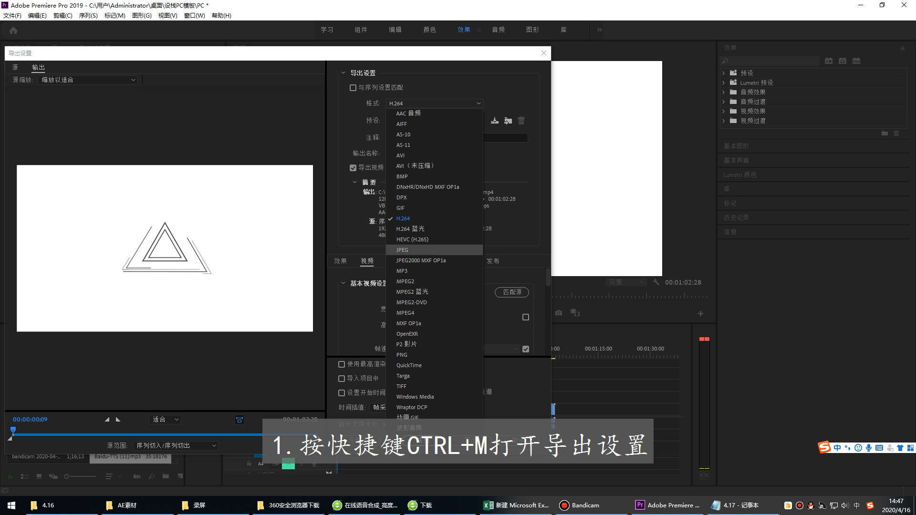Click export frame camera icon
Image resolution: width=916 pixels, height=515 pixels.
(559, 313)
